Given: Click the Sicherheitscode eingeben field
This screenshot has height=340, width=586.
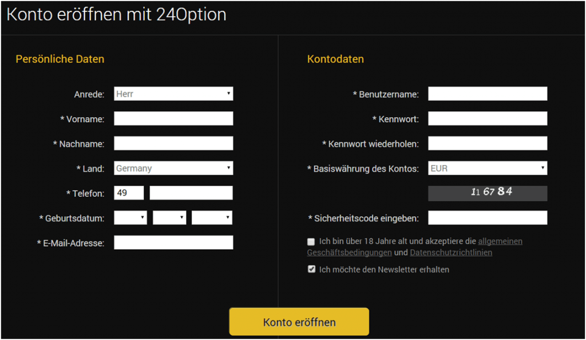Looking at the screenshot, I should tap(488, 218).
